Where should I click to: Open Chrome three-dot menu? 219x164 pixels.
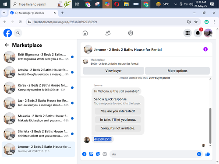click(x=214, y=22)
